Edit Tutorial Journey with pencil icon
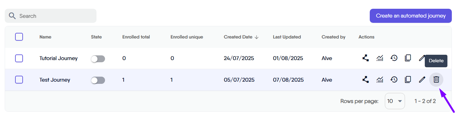This screenshot has width=460, height=117. pyautogui.click(x=422, y=58)
